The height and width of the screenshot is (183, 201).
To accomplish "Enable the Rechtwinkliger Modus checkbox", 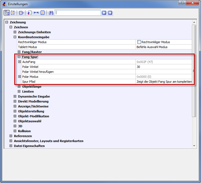I will (x=139, y=42).
